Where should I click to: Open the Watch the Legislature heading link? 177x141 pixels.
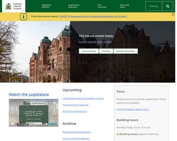(29, 94)
